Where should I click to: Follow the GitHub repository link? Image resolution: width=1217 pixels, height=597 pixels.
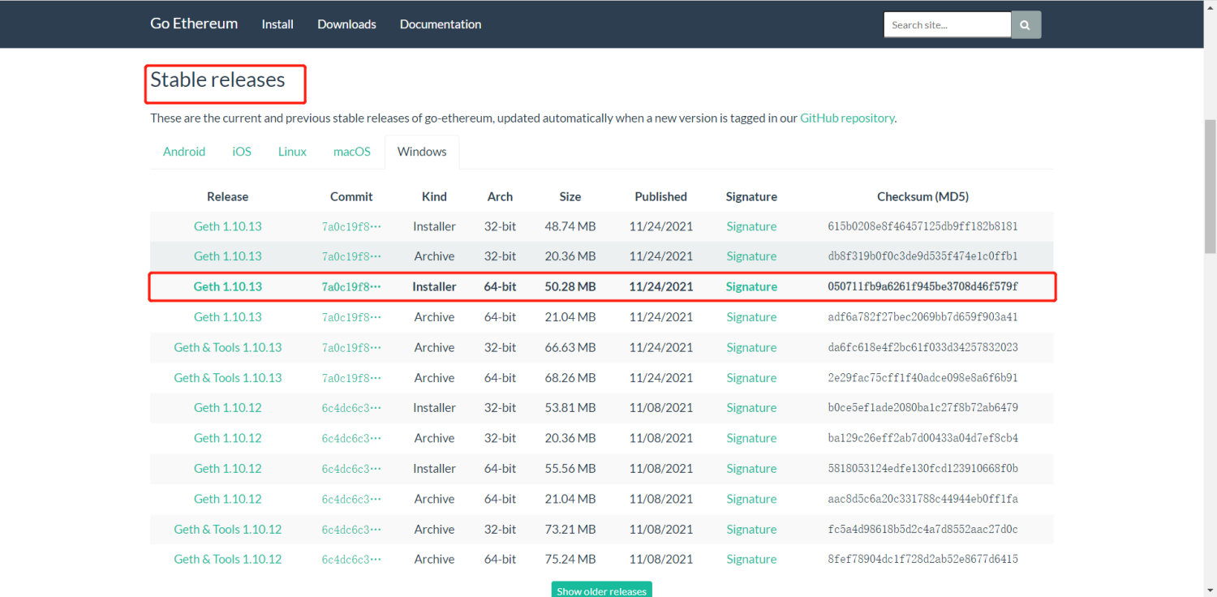point(847,118)
